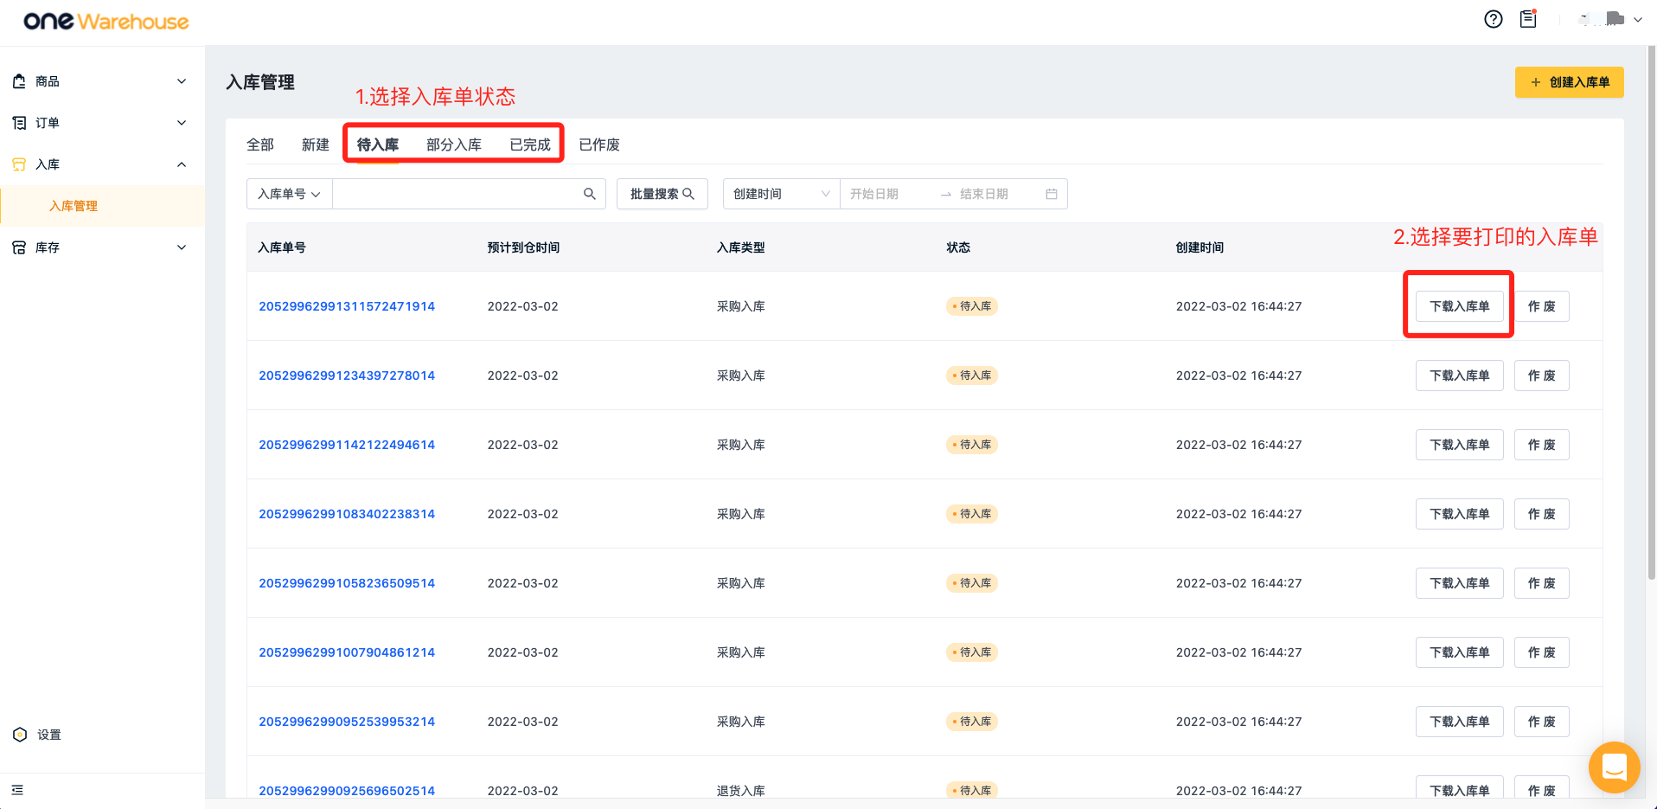Viewport: 1657px width, 809px height.
Task: Click the 待入库 status badge in first row
Action: [972, 306]
